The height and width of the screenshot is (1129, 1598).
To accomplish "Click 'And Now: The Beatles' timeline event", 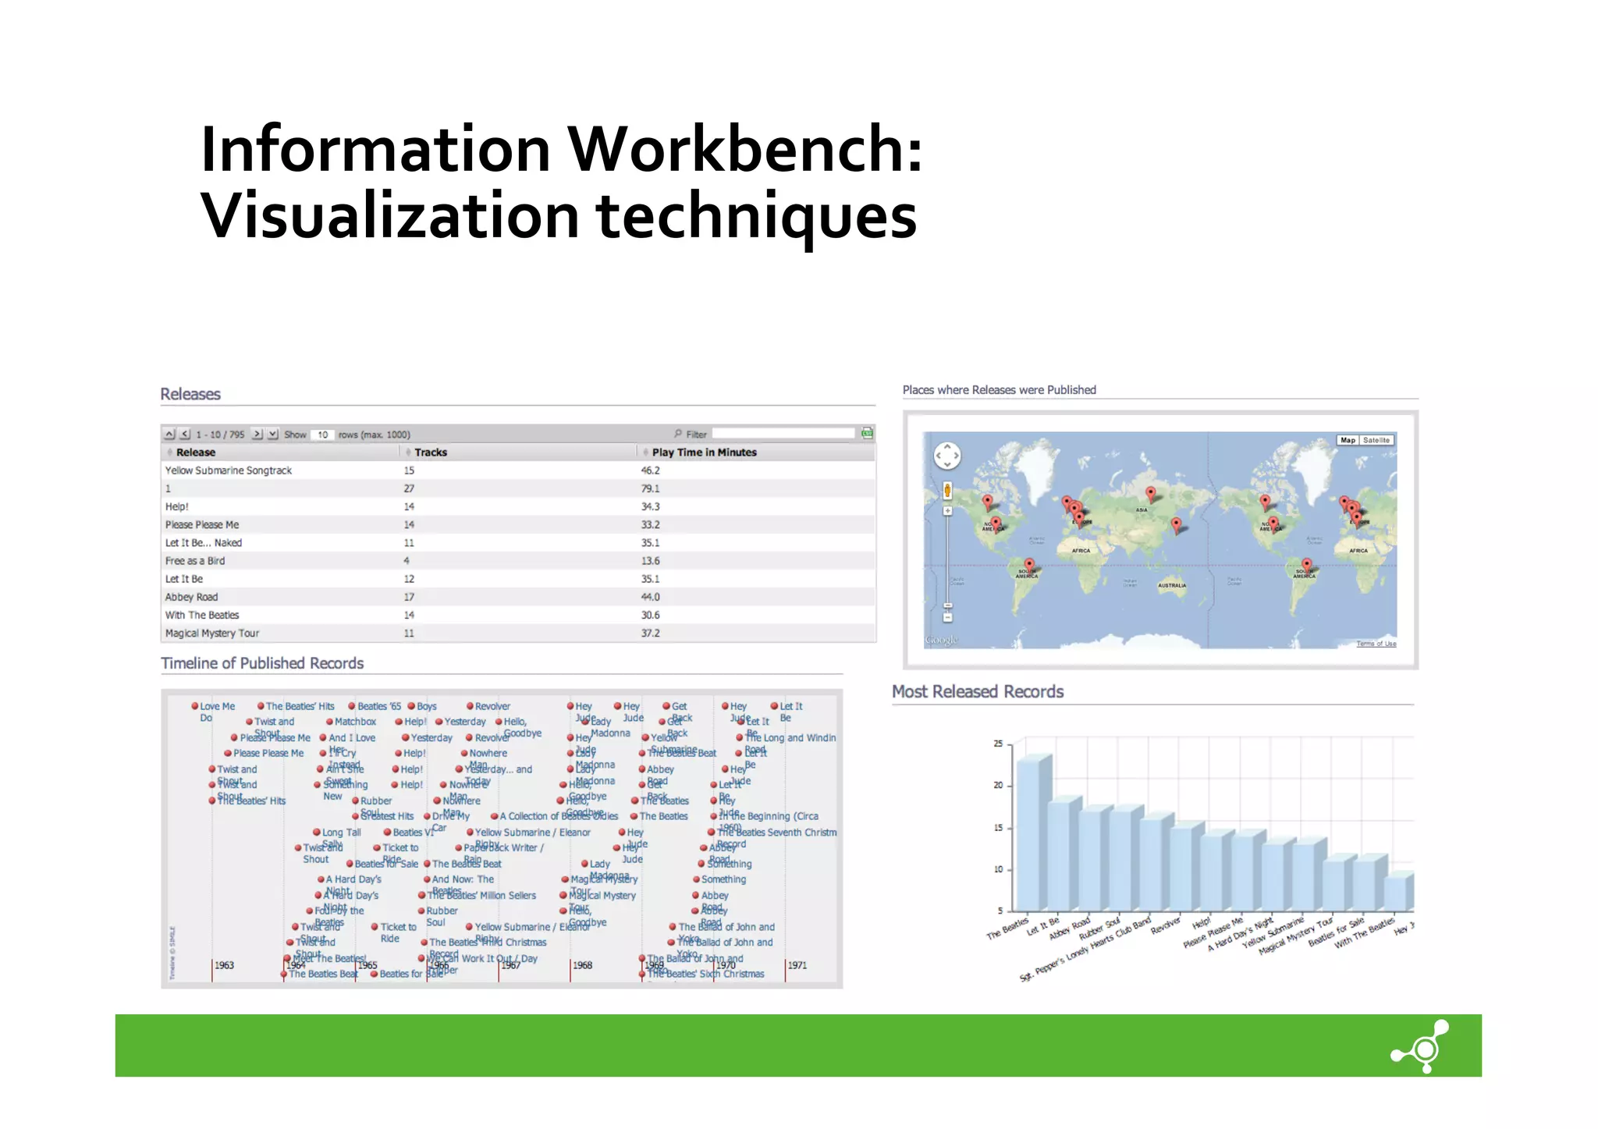I will coord(459,884).
